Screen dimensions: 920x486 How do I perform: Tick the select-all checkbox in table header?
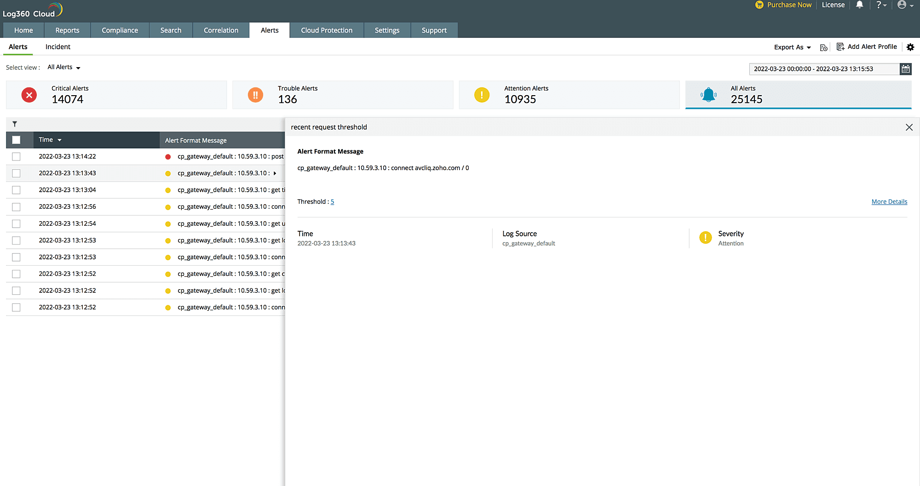[16, 140]
